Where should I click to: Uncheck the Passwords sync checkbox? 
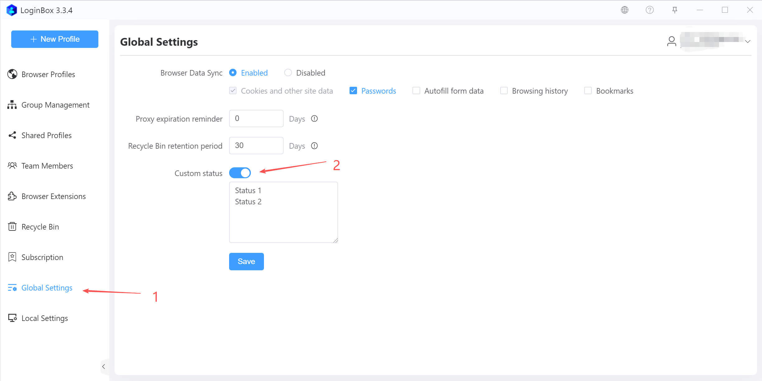tap(353, 91)
